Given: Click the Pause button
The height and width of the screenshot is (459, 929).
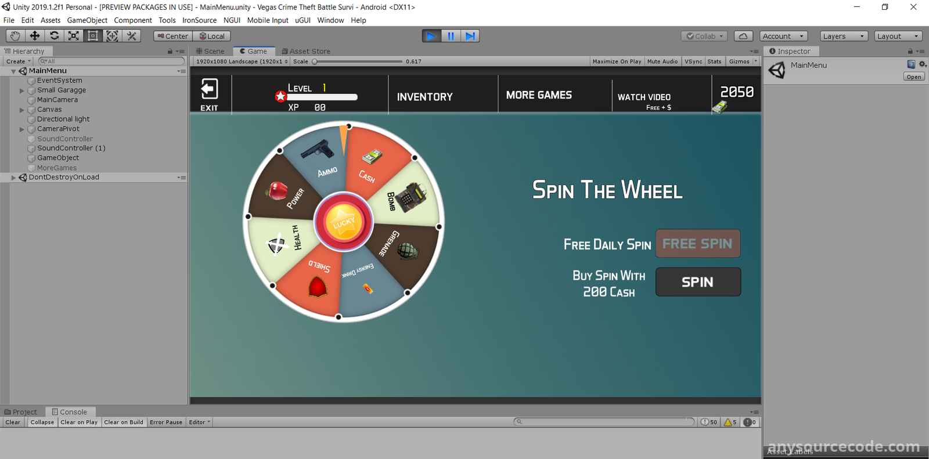Looking at the screenshot, I should coord(451,36).
